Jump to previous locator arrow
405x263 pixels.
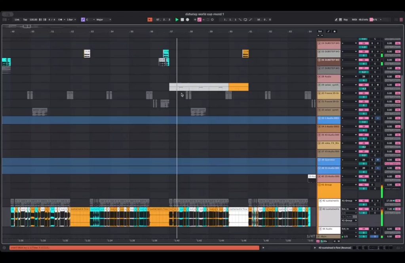tap(318, 35)
